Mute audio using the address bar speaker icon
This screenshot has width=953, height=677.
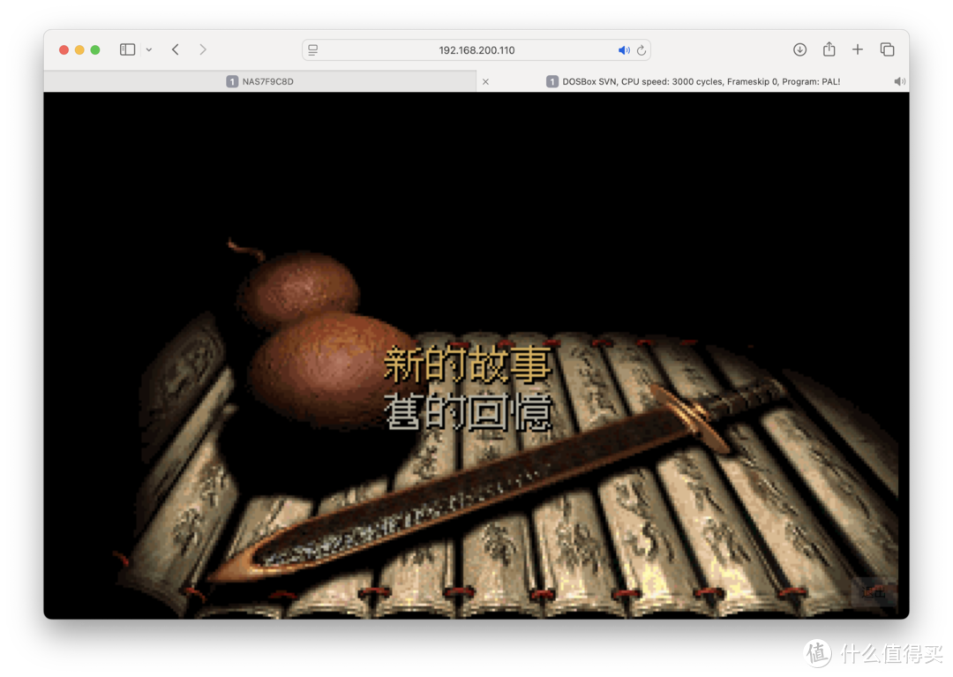click(623, 49)
